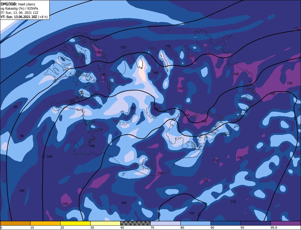Click the medium blue 90–95 legend swatch
Image resolution: width=301 pixels, height=230 pixels.
click(x=225, y=223)
